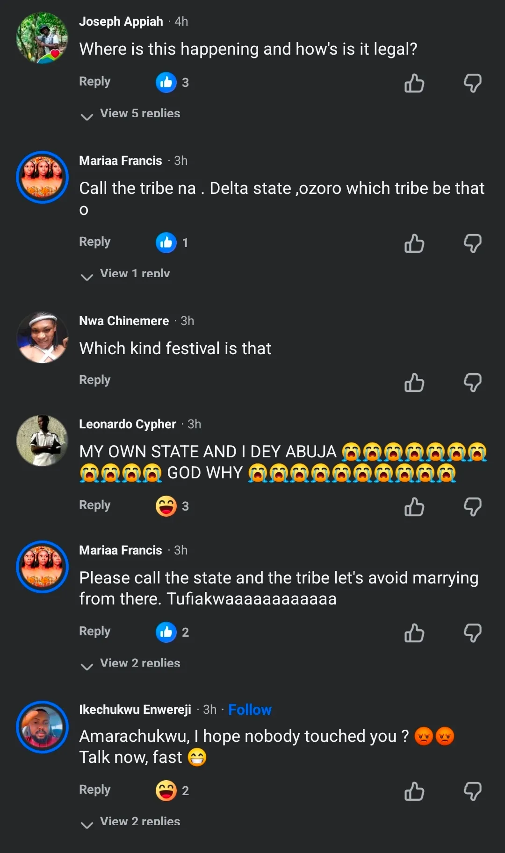Thumbs down the 'avoid marrying' comment

coord(472,633)
